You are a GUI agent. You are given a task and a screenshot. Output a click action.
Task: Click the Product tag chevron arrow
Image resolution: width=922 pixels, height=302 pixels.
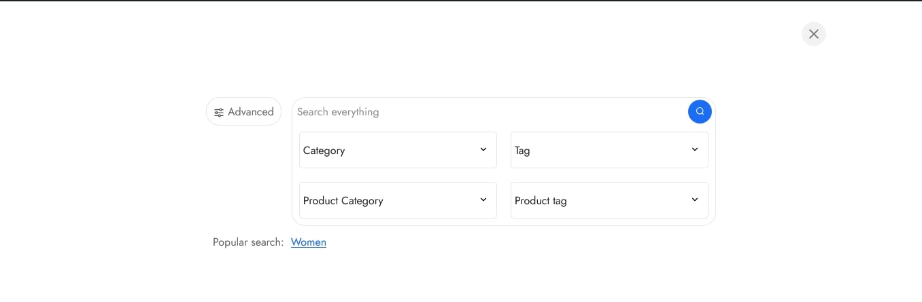[x=695, y=200]
